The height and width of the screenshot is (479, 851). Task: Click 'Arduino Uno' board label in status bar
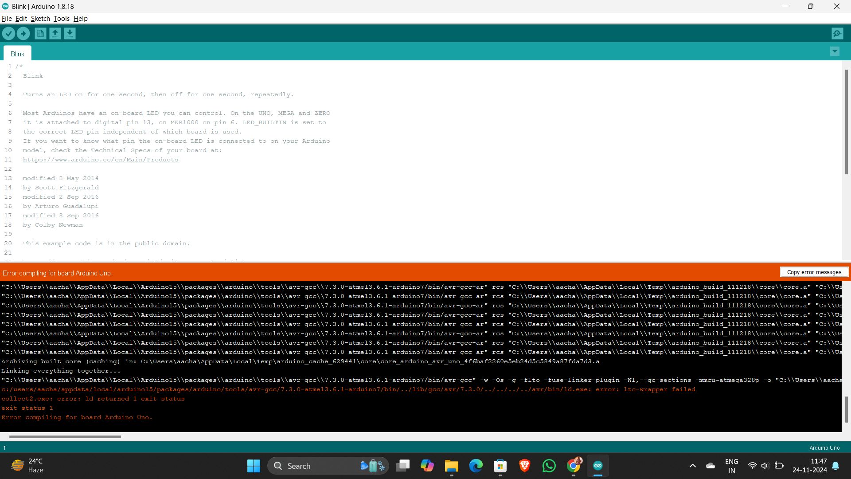[824, 448]
